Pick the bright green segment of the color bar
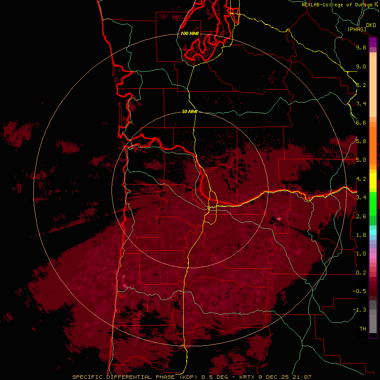Image resolution: width=380 pixels, height=380 pixels. (373, 204)
